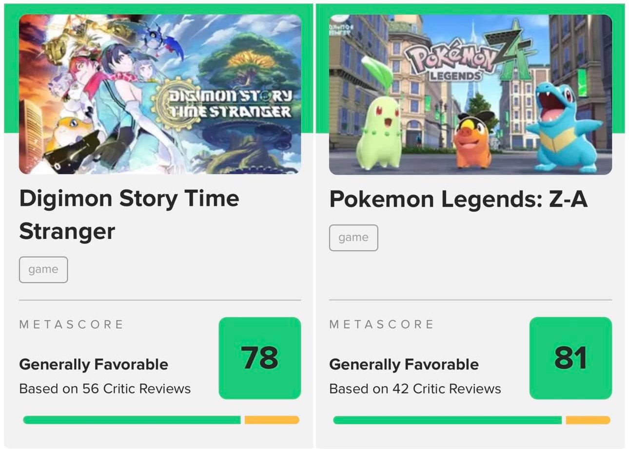629x449 pixels.
Task: Click the METASCORE label in the Pokemon card
Action: [x=381, y=324]
